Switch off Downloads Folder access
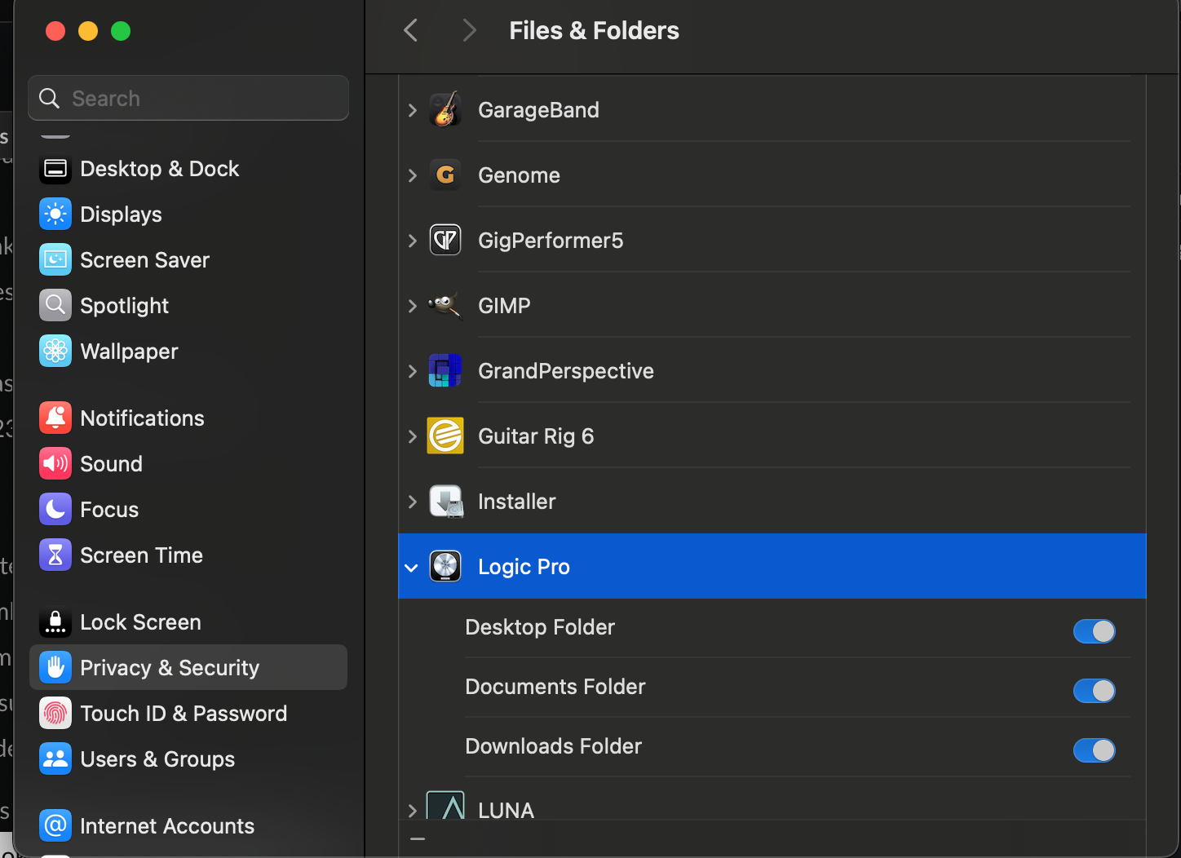1181x858 pixels. coord(1094,750)
